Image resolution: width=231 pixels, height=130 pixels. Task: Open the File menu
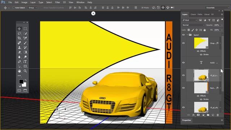coord(10,3)
